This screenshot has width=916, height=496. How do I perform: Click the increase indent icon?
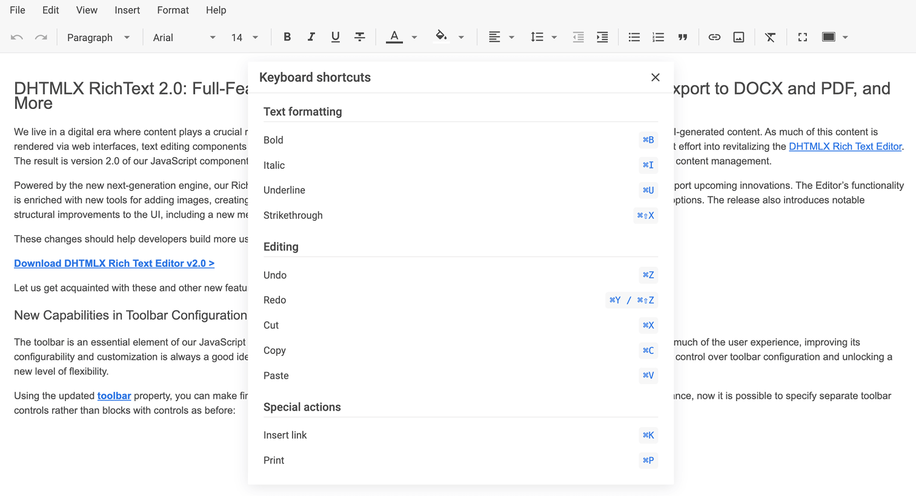point(602,37)
